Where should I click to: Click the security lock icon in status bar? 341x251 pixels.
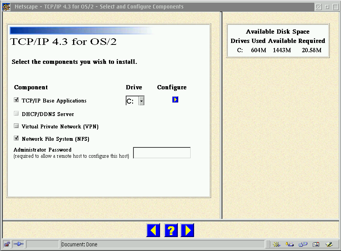[7, 244]
